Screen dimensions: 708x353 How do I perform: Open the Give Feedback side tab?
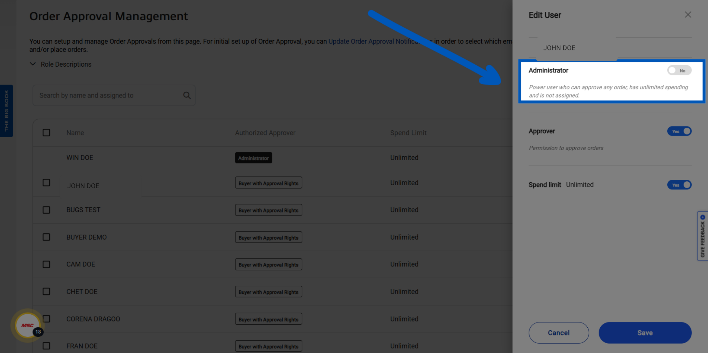click(x=703, y=236)
